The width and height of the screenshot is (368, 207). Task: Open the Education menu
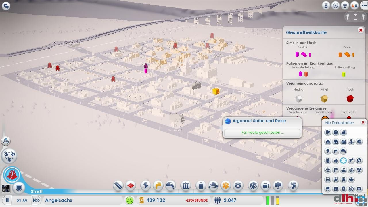pyautogui.click(x=253, y=186)
